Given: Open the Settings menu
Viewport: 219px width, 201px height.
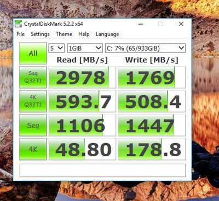Looking at the screenshot, I should [40, 34].
